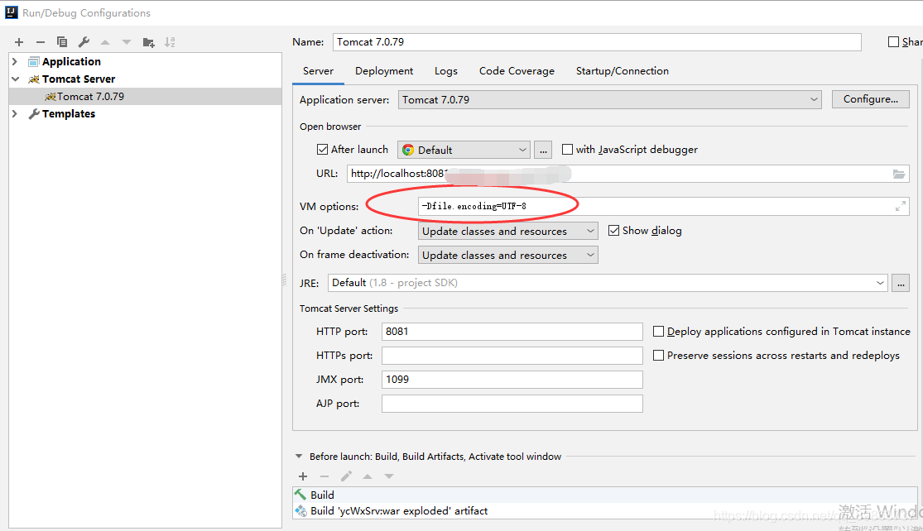Click the Tomcat Server group icon

(34, 79)
